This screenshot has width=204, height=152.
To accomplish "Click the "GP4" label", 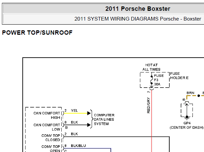I will [187, 123].
